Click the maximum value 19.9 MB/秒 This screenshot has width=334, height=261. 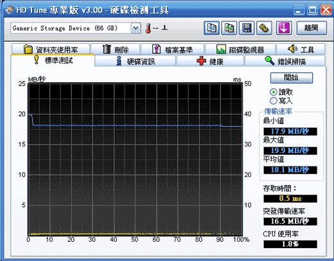(x=290, y=150)
